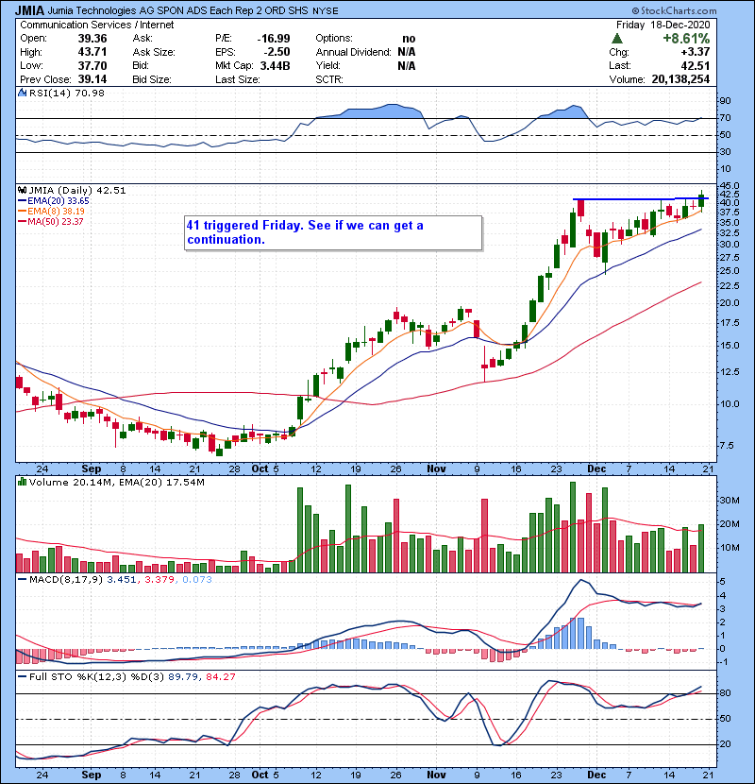Click the P/E value -16.99

pyautogui.click(x=274, y=39)
